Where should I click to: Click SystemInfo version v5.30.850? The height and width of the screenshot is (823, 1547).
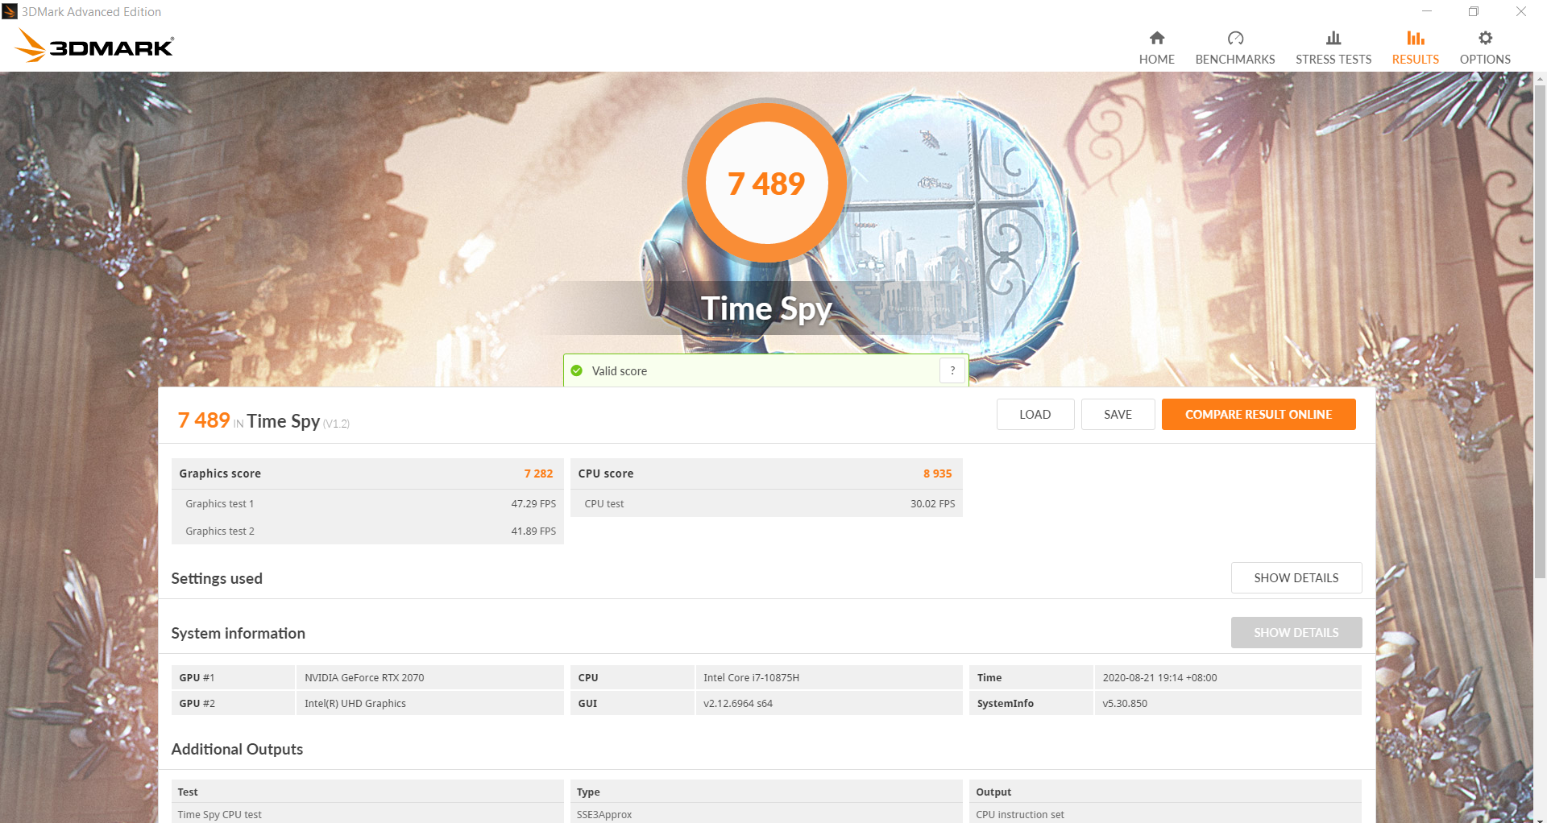[x=1228, y=703]
